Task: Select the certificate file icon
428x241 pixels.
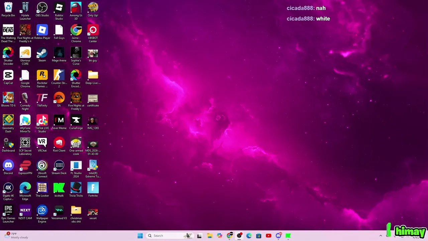Action: 93,99
